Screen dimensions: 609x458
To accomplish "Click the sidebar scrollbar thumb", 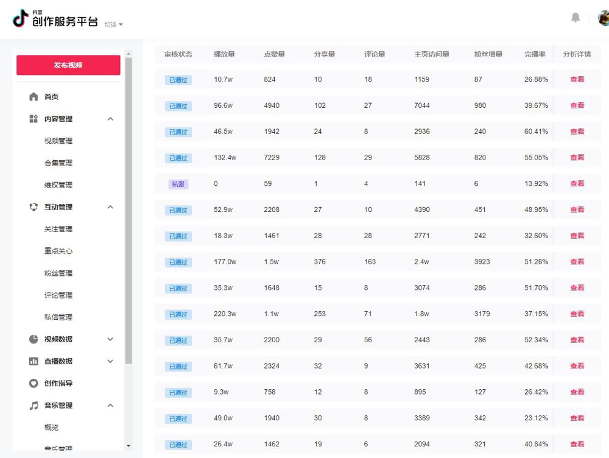I will point(128,211).
